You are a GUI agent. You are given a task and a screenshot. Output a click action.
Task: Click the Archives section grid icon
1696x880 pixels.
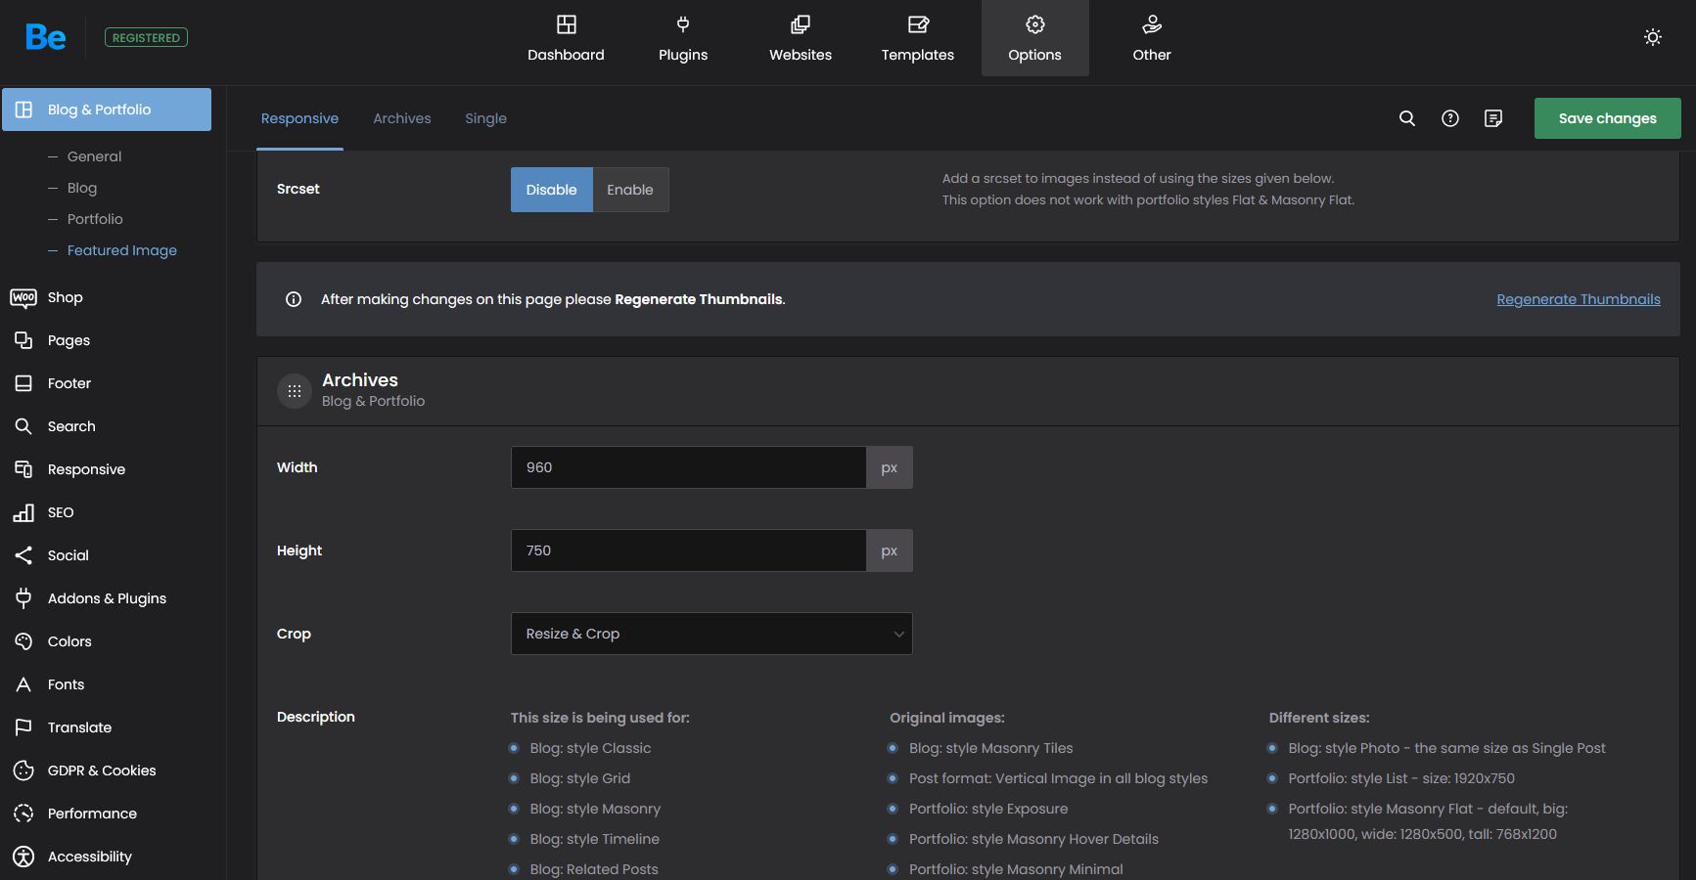pyautogui.click(x=295, y=391)
